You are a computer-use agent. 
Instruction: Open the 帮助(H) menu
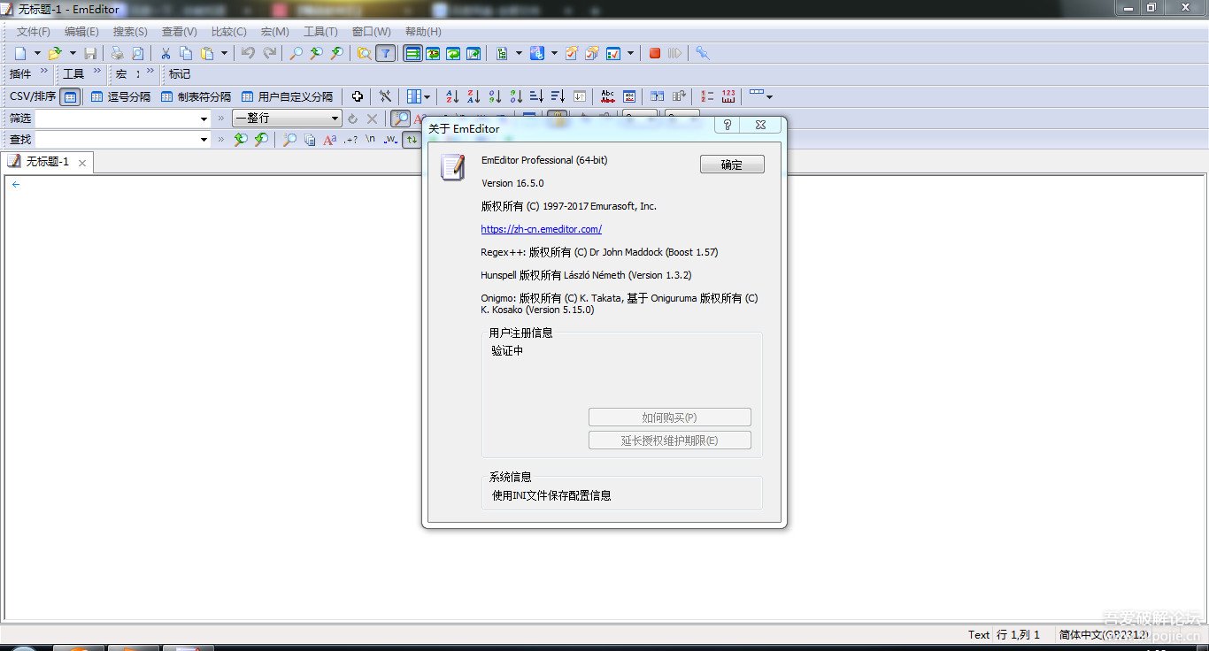(423, 31)
